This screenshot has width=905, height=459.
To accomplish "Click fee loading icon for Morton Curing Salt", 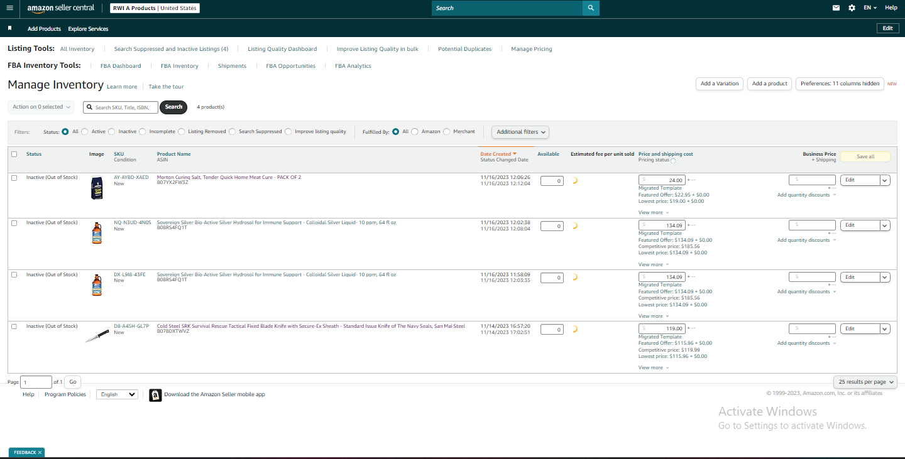I will 574,181.
